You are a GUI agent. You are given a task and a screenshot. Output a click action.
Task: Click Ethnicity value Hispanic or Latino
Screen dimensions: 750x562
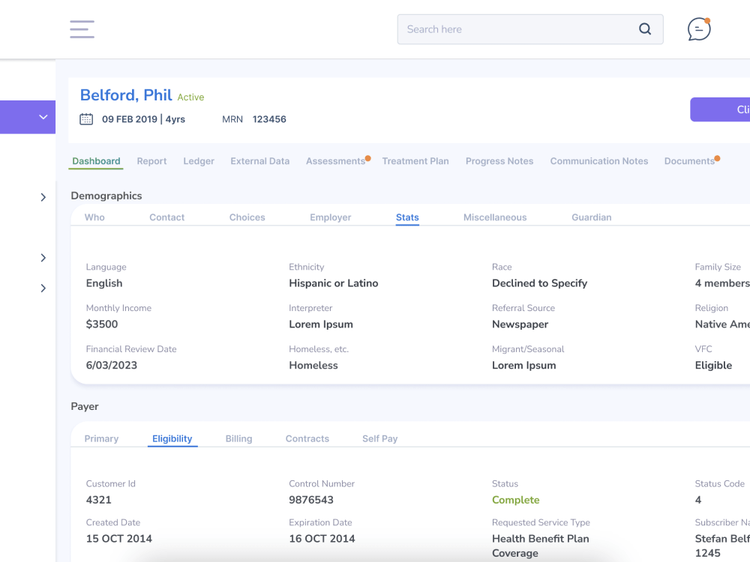(334, 283)
